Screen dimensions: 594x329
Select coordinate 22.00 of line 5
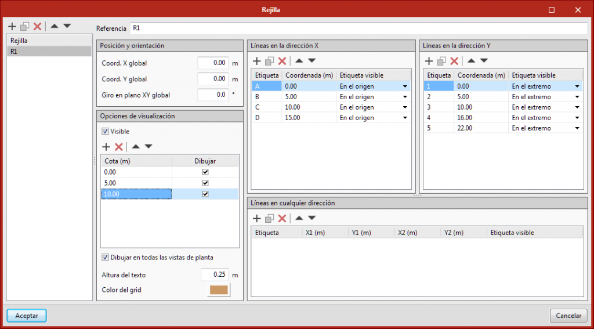click(481, 128)
